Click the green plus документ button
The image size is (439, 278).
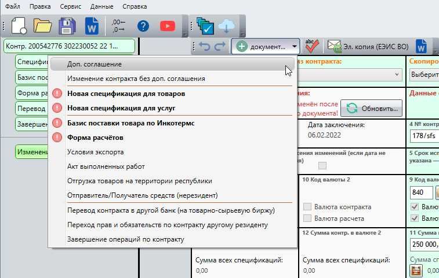coord(261,46)
